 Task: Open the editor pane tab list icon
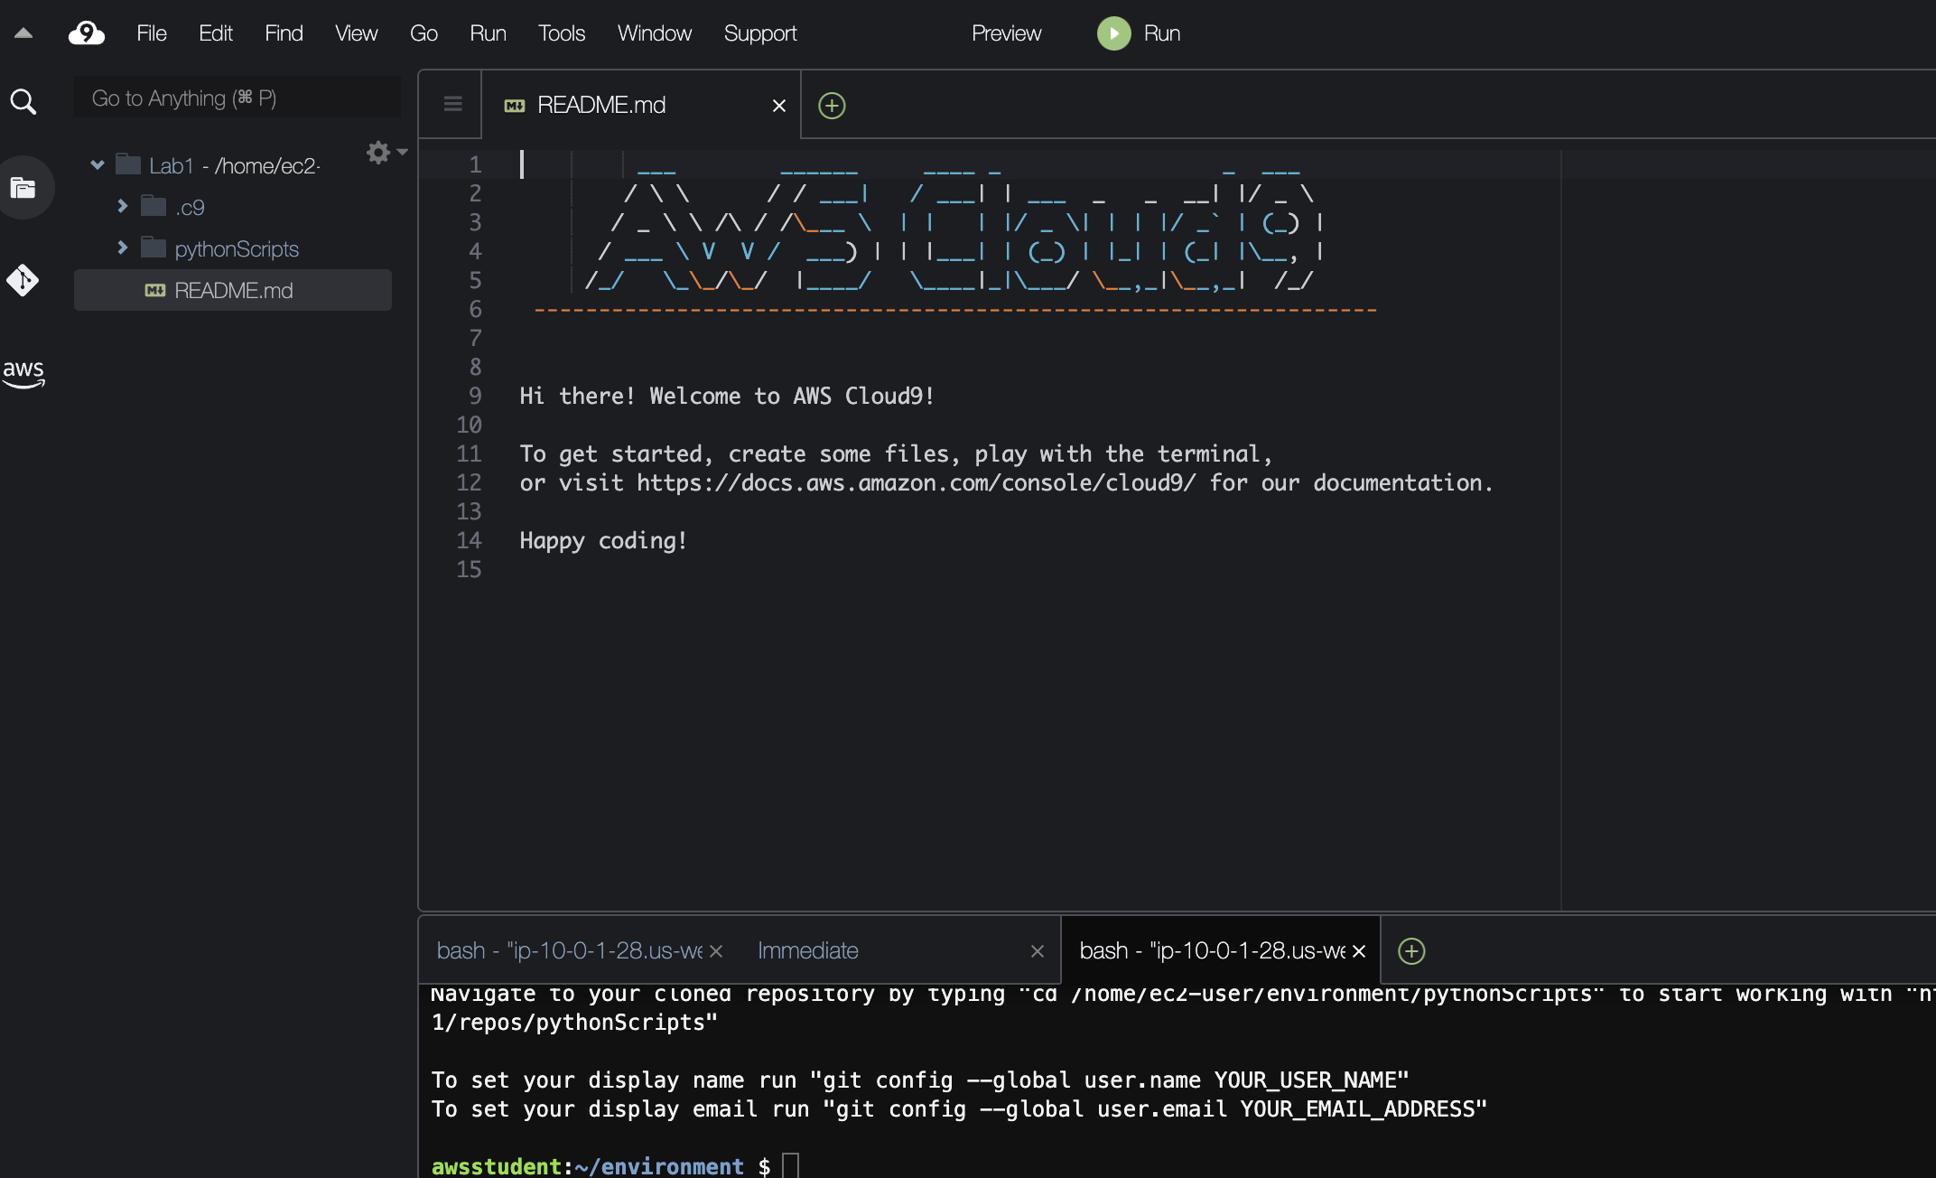pos(453,105)
